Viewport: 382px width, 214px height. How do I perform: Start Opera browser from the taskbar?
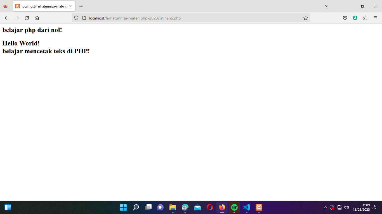(210, 207)
